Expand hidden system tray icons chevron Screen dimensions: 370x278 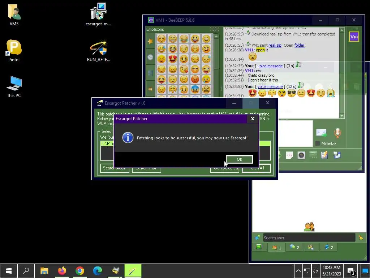[x=298, y=271]
